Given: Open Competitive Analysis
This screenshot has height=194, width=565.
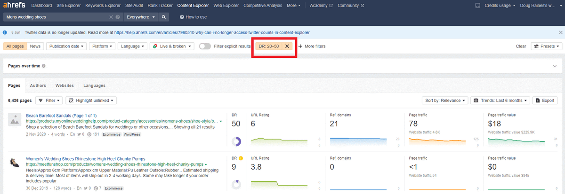Looking at the screenshot, I should pos(263,6).
